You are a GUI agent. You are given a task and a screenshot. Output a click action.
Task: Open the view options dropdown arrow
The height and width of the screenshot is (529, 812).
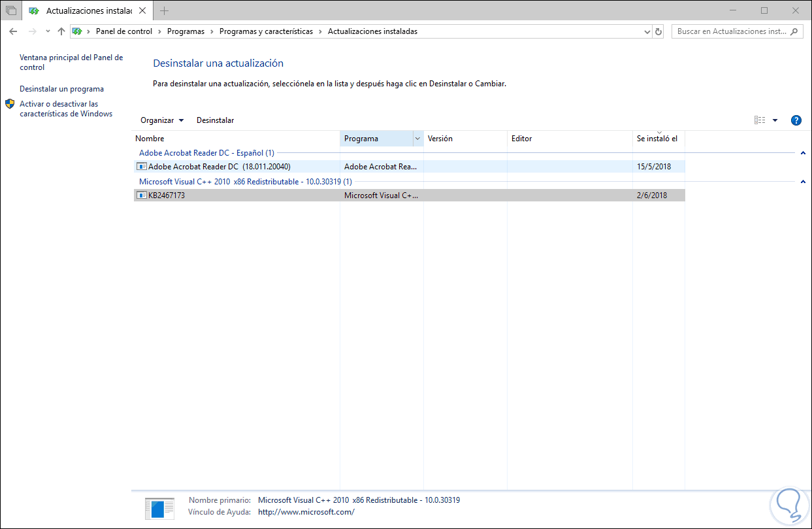click(775, 120)
